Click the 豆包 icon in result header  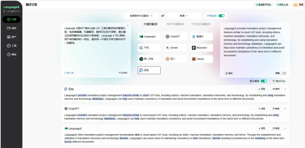pos(66,89)
